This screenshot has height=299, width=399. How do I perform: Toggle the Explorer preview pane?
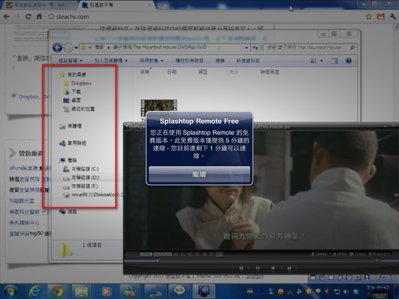point(334,60)
